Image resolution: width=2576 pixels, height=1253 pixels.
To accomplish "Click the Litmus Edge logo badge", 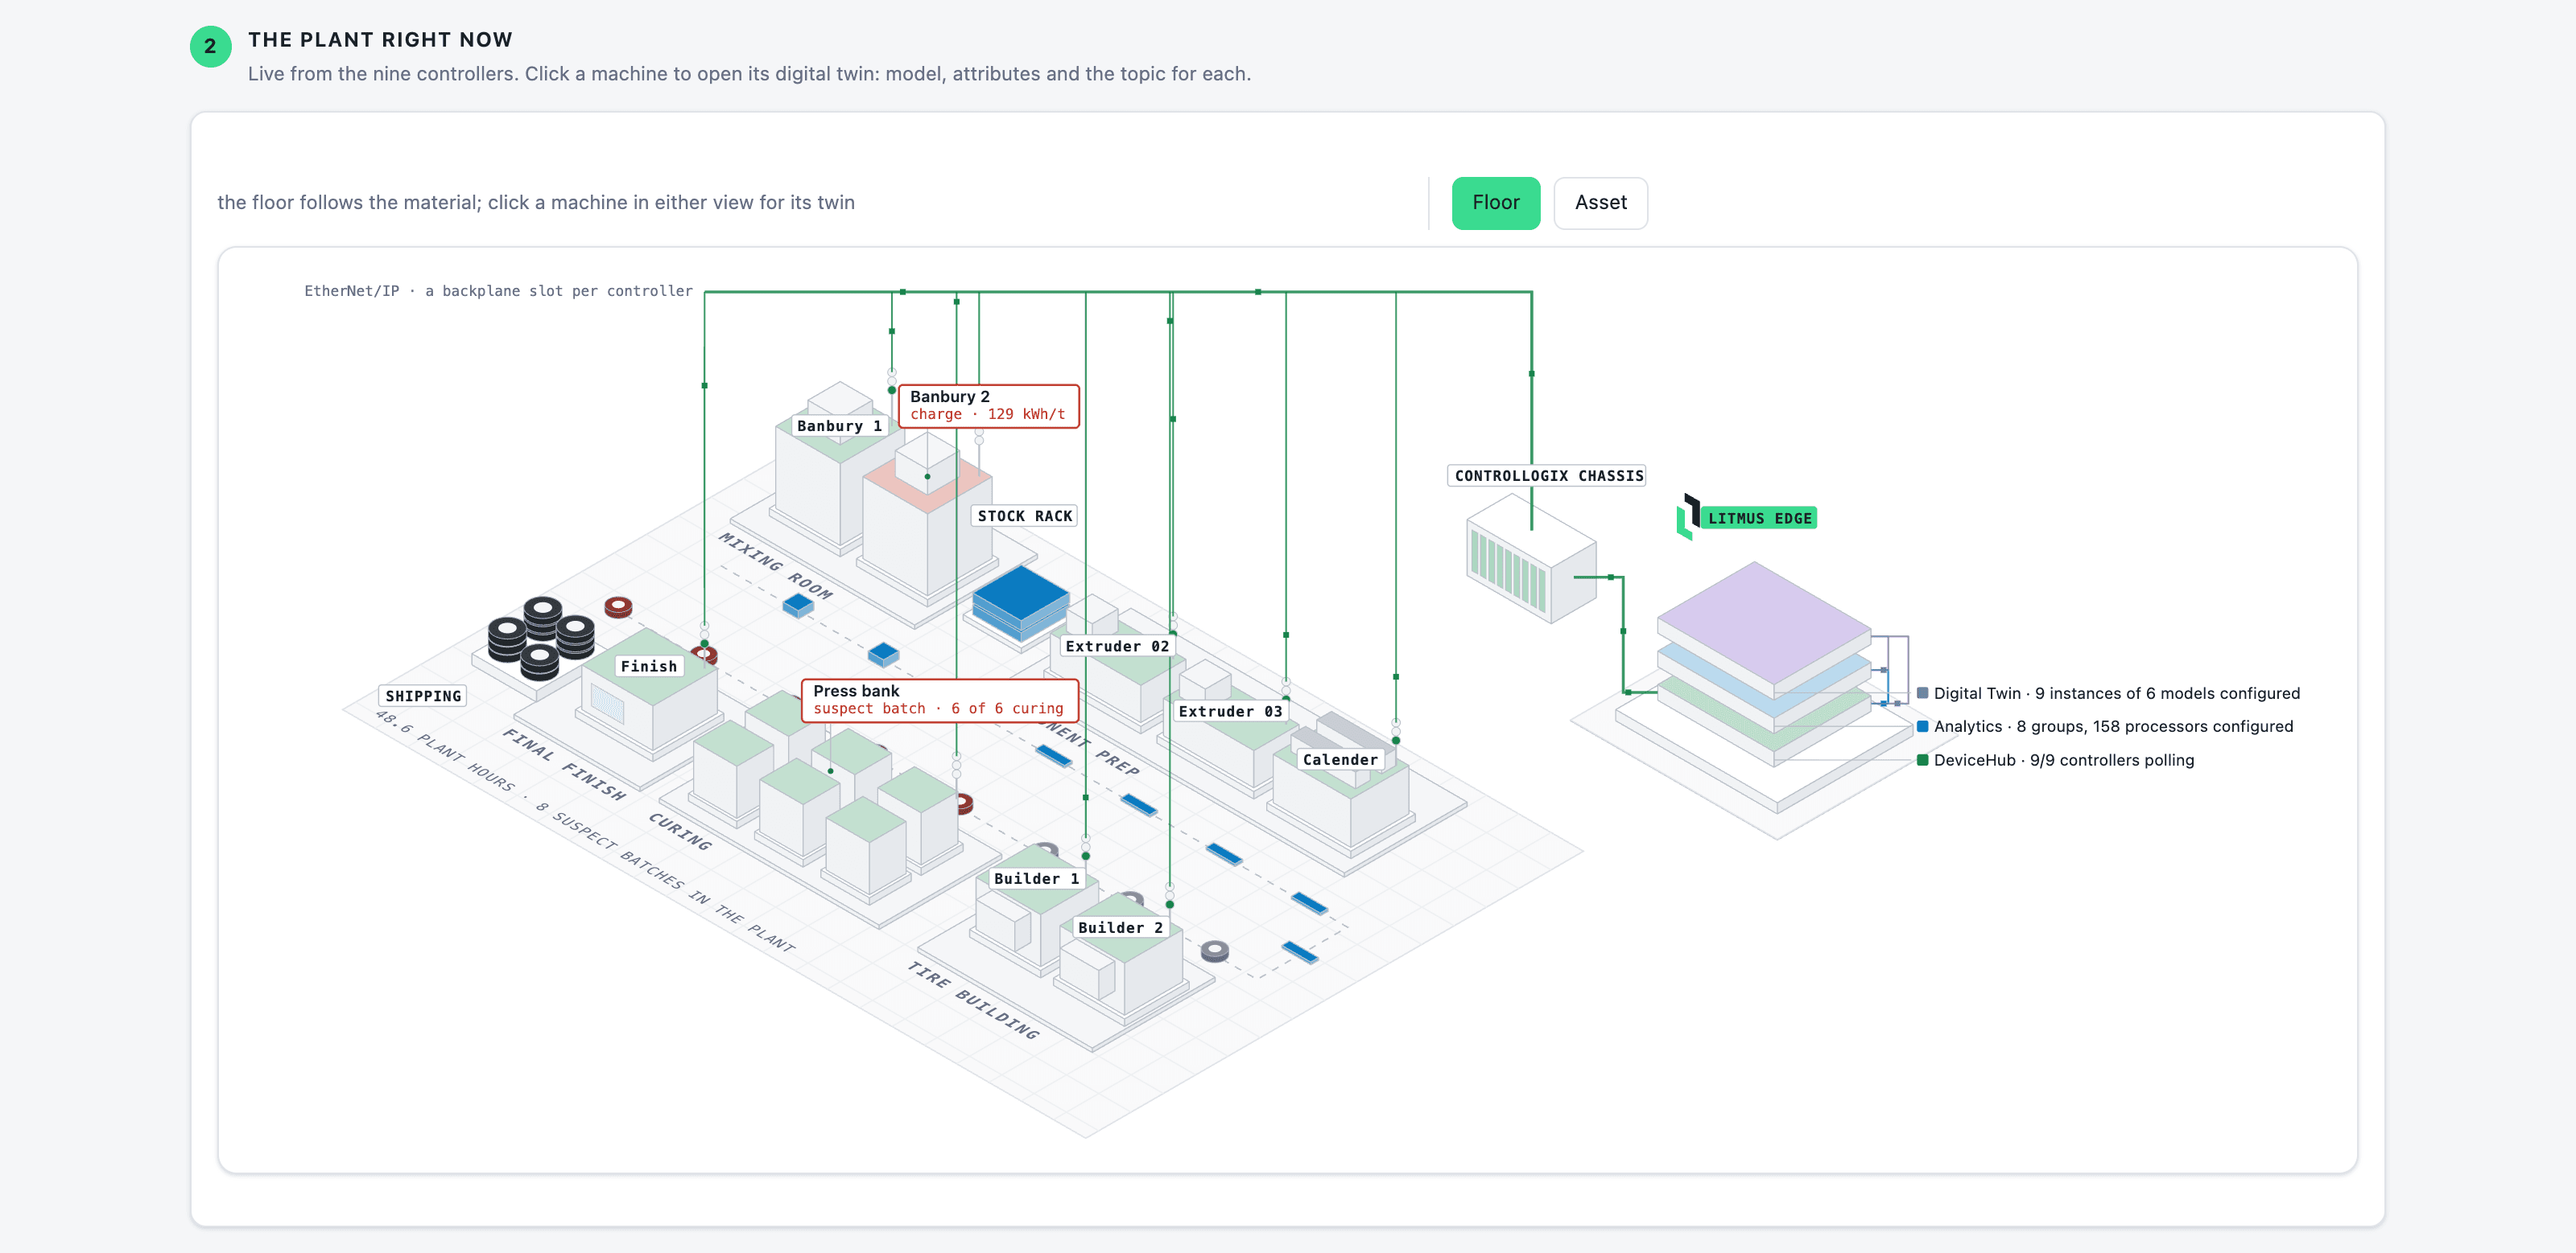I will [1747, 518].
